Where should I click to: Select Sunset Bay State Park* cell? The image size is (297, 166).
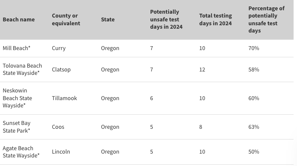[17, 127]
